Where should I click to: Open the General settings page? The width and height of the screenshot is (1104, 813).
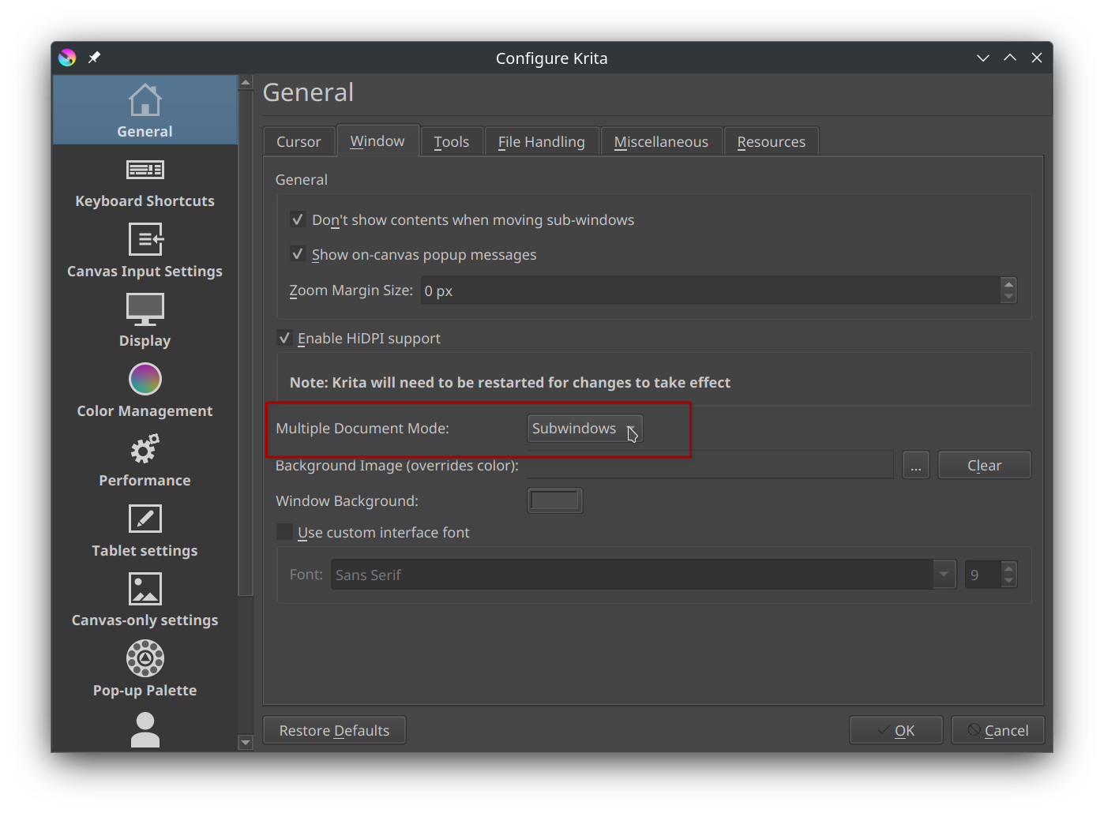pyautogui.click(x=145, y=111)
